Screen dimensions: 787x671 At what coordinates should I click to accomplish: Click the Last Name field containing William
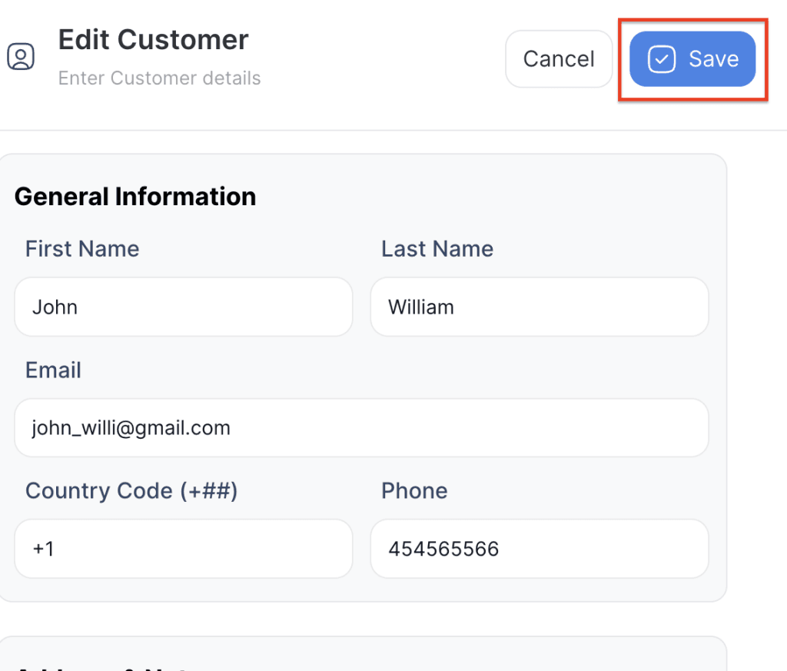tap(539, 307)
